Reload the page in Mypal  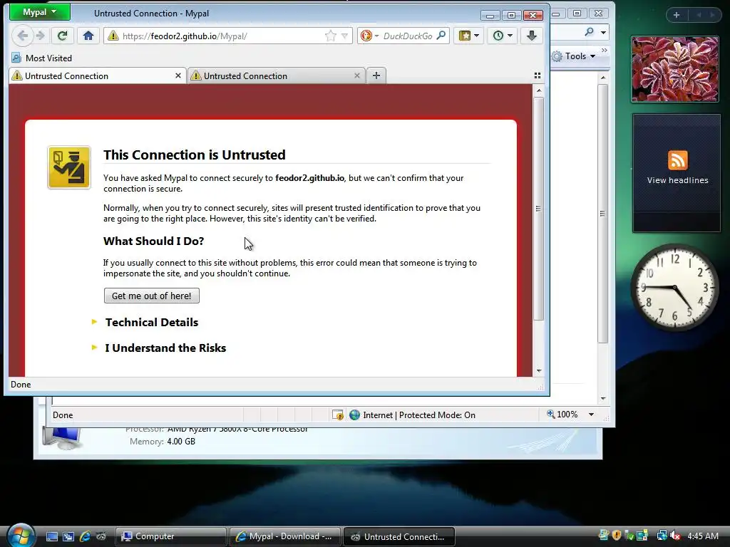pyautogui.click(x=63, y=36)
